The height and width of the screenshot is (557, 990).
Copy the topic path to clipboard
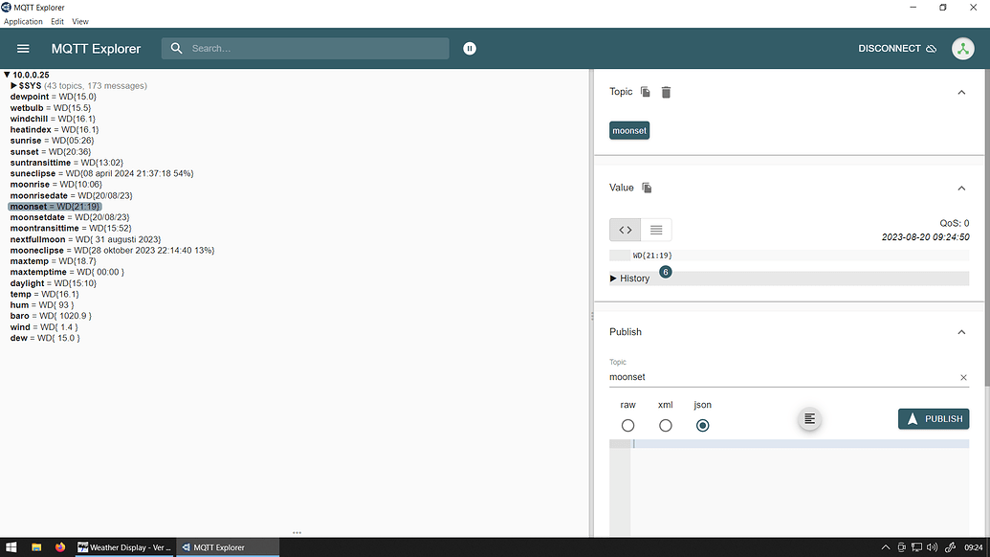pos(646,92)
